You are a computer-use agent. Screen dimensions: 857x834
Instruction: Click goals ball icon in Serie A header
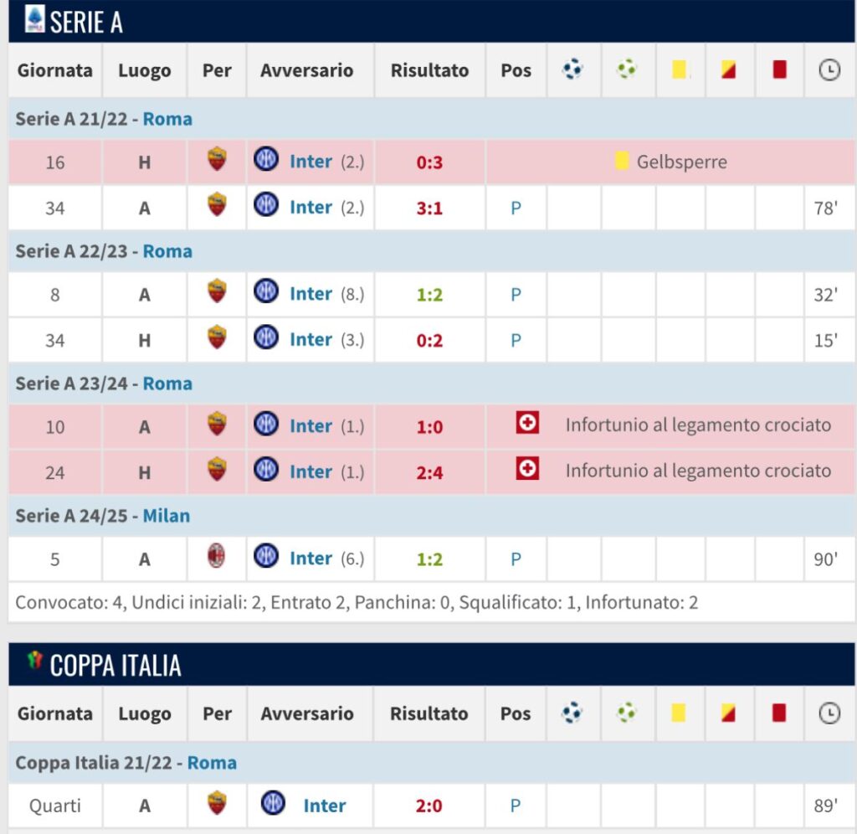[573, 69]
